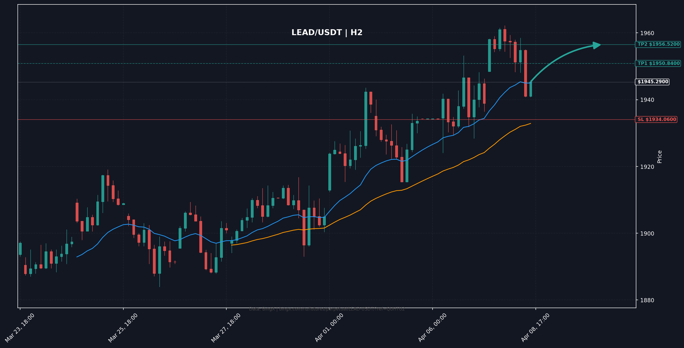Viewport: 684px width, 348px height.
Task: Click the BingX data source watermark link
Action: tap(327, 309)
